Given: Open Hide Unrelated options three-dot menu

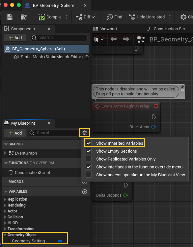Looking at the screenshot, I should 170,17.
